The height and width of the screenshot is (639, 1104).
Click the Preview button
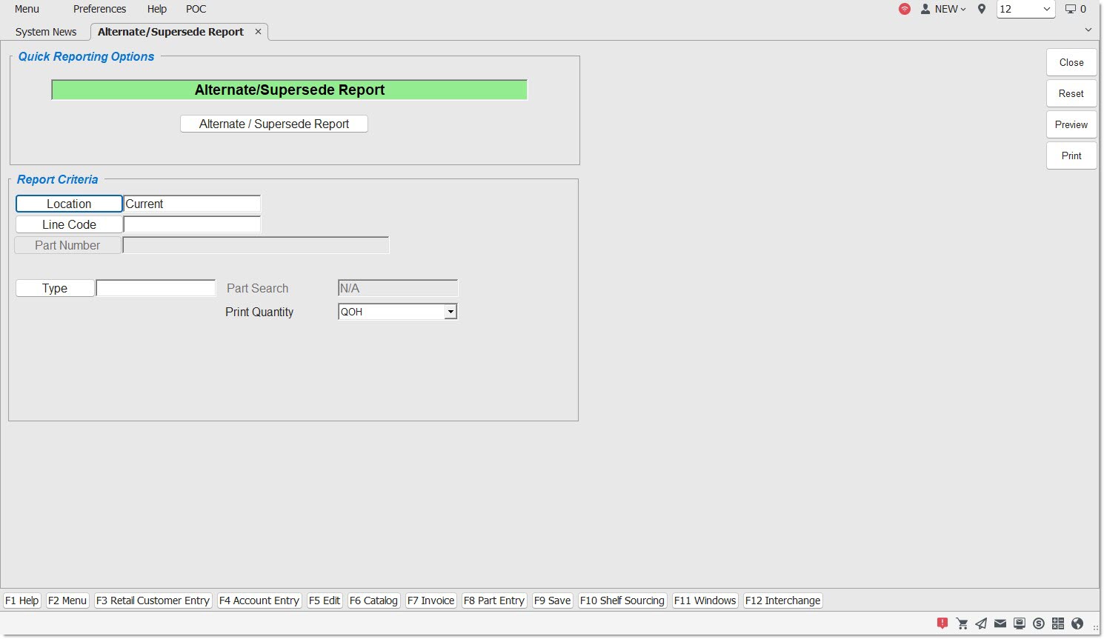tap(1071, 124)
